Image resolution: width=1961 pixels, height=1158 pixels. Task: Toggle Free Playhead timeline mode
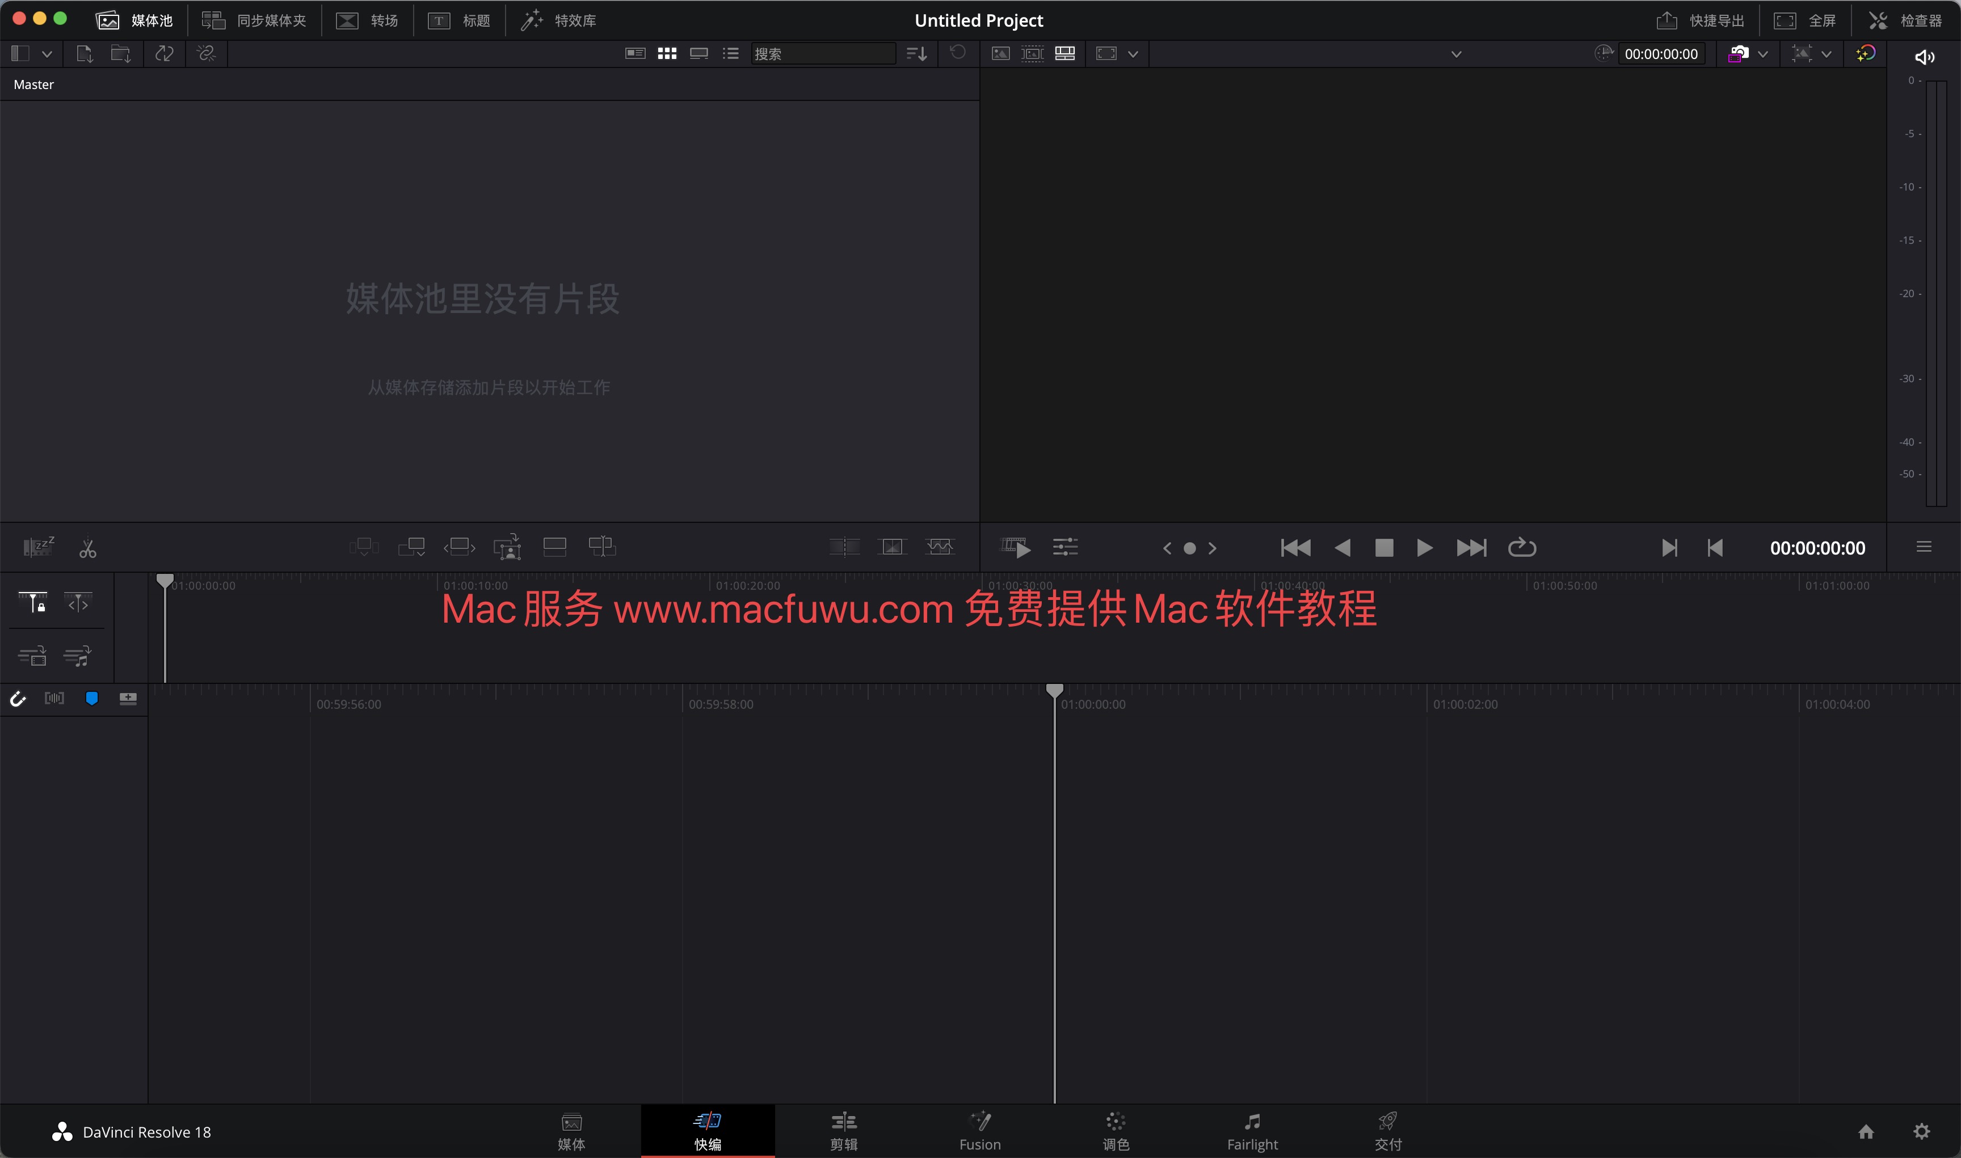coord(78,602)
